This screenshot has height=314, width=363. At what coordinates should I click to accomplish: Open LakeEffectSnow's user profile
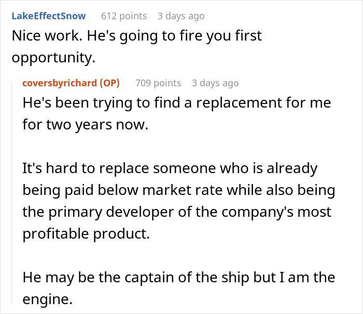pos(49,16)
